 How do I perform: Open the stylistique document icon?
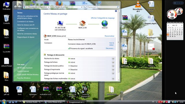coord(33,90)
